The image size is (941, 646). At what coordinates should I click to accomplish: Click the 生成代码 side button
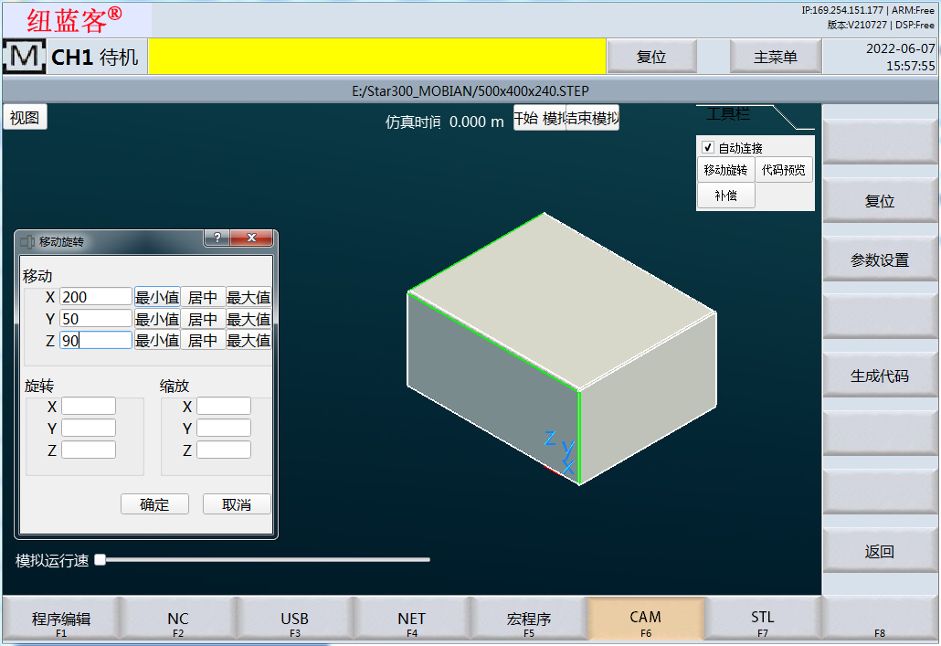[x=880, y=376]
